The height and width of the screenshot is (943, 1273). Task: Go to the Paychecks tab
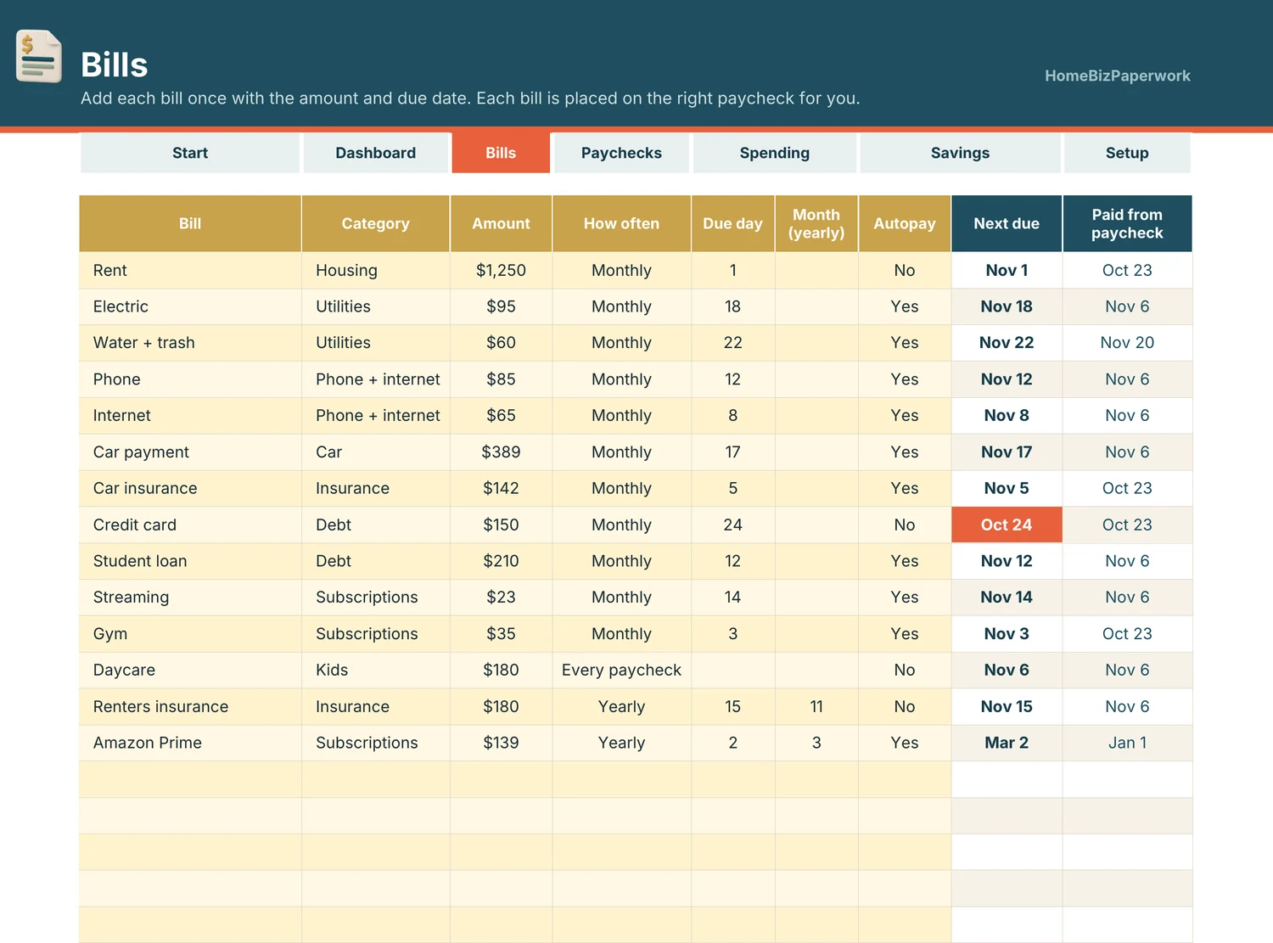click(621, 153)
